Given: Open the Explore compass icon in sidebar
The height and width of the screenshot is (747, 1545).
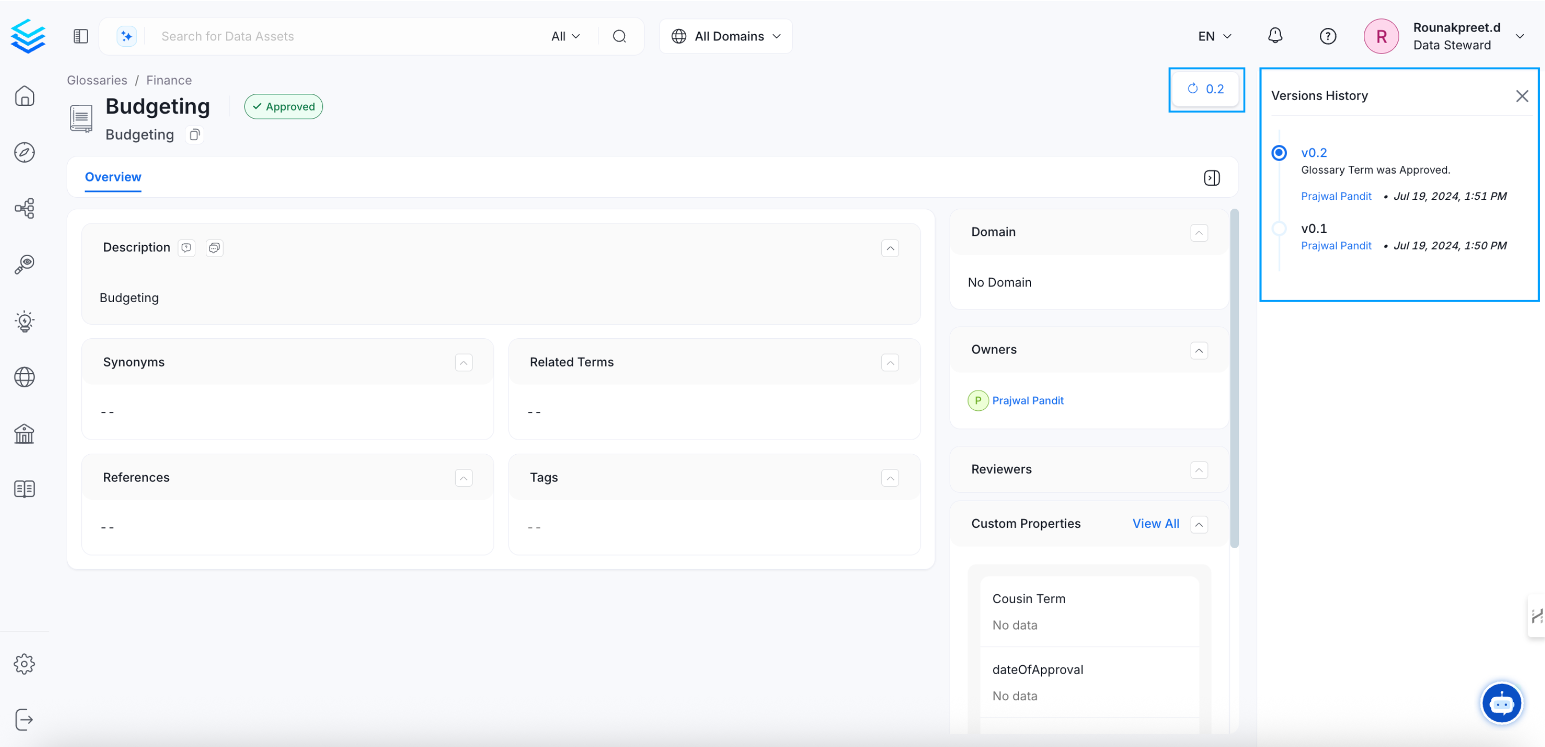Looking at the screenshot, I should pyautogui.click(x=24, y=152).
